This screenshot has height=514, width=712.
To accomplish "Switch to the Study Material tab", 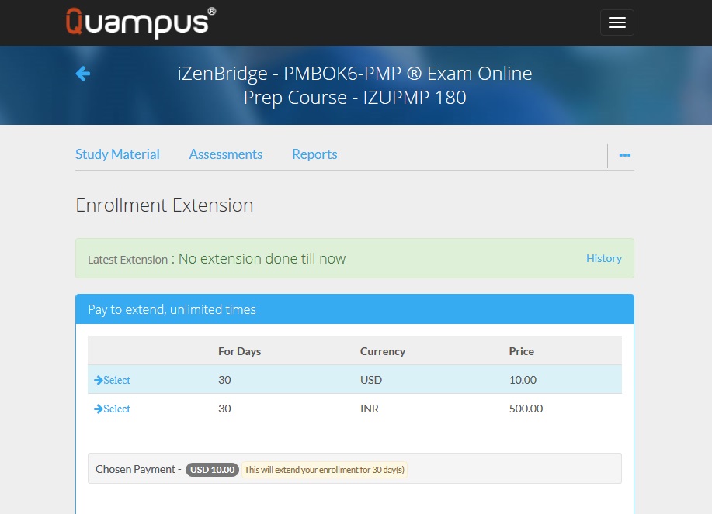I will point(117,154).
